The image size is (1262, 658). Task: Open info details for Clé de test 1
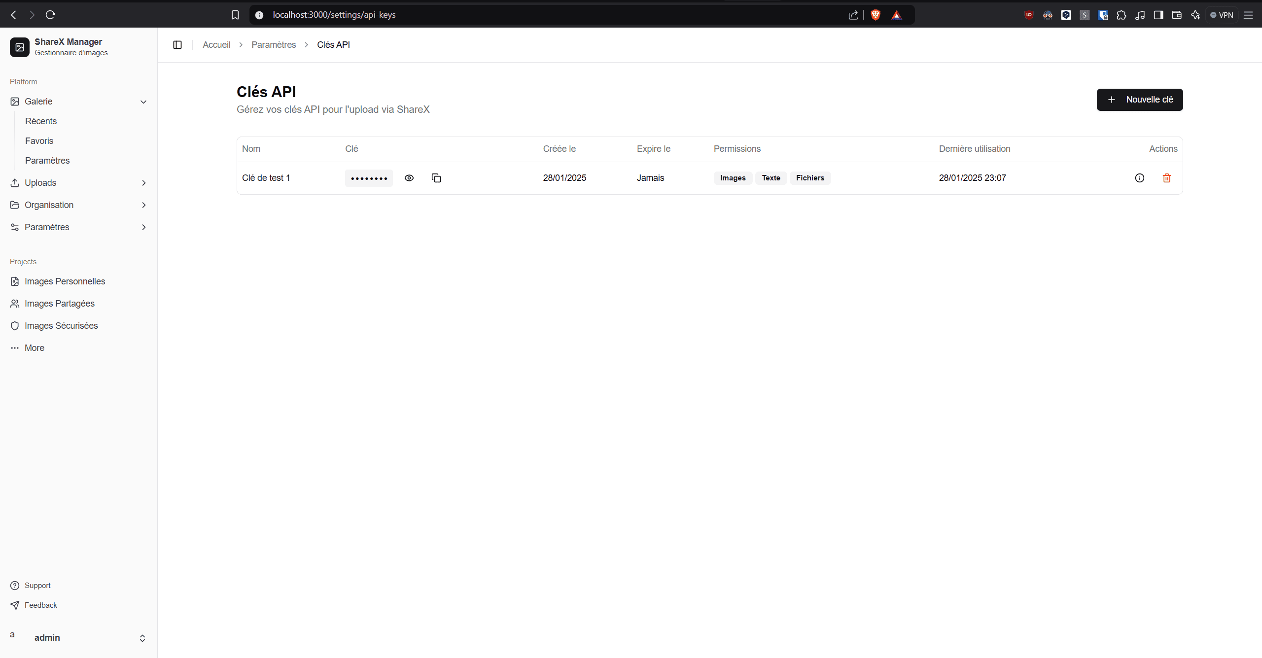click(1140, 178)
